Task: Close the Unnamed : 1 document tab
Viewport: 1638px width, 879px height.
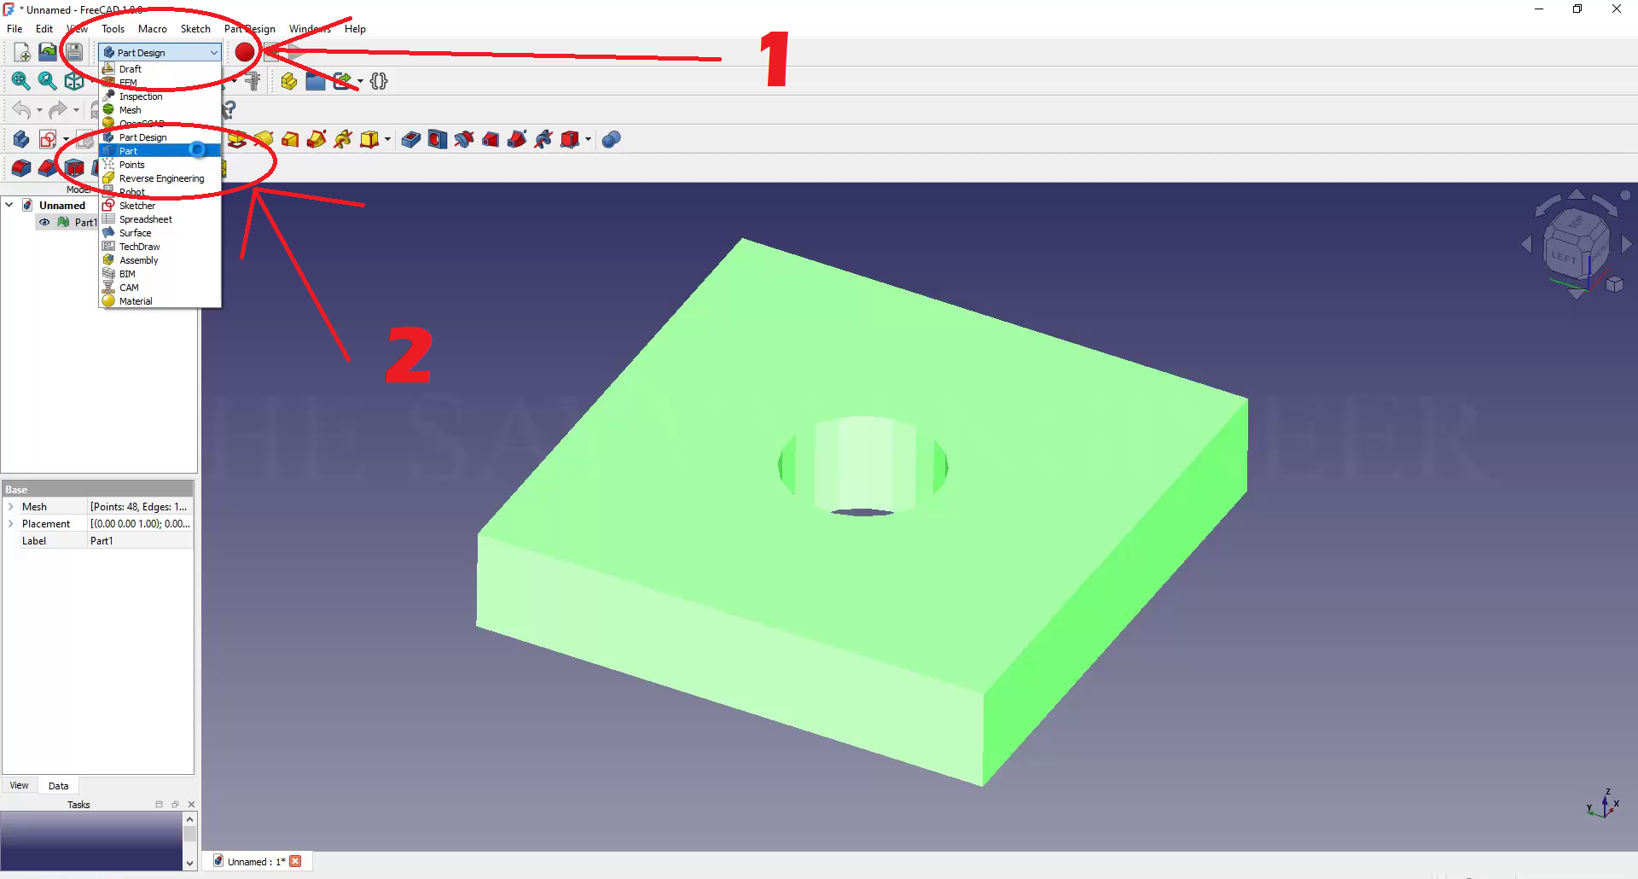Action: pyautogui.click(x=295, y=861)
